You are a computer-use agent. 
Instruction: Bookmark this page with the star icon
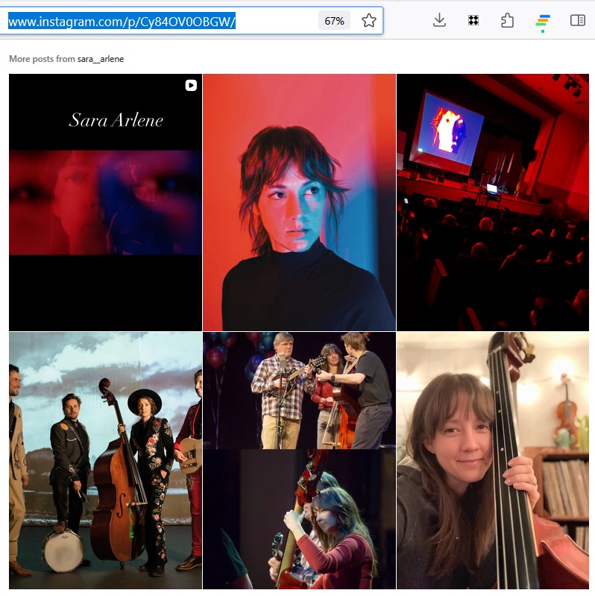[369, 21]
